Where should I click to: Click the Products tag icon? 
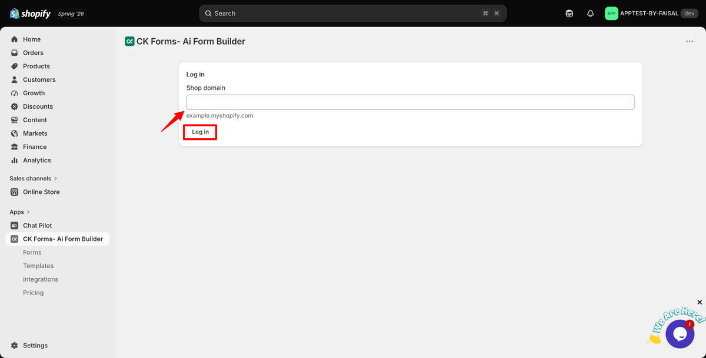[15, 66]
